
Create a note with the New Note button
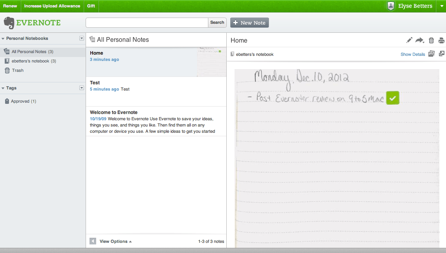pyautogui.click(x=249, y=22)
